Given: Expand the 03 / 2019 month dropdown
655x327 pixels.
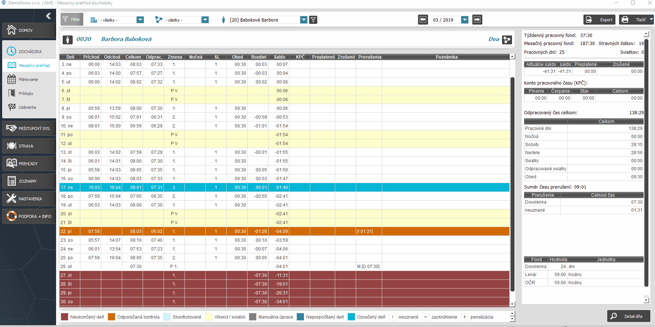Looking at the screenshot, I should coord(465,20).
